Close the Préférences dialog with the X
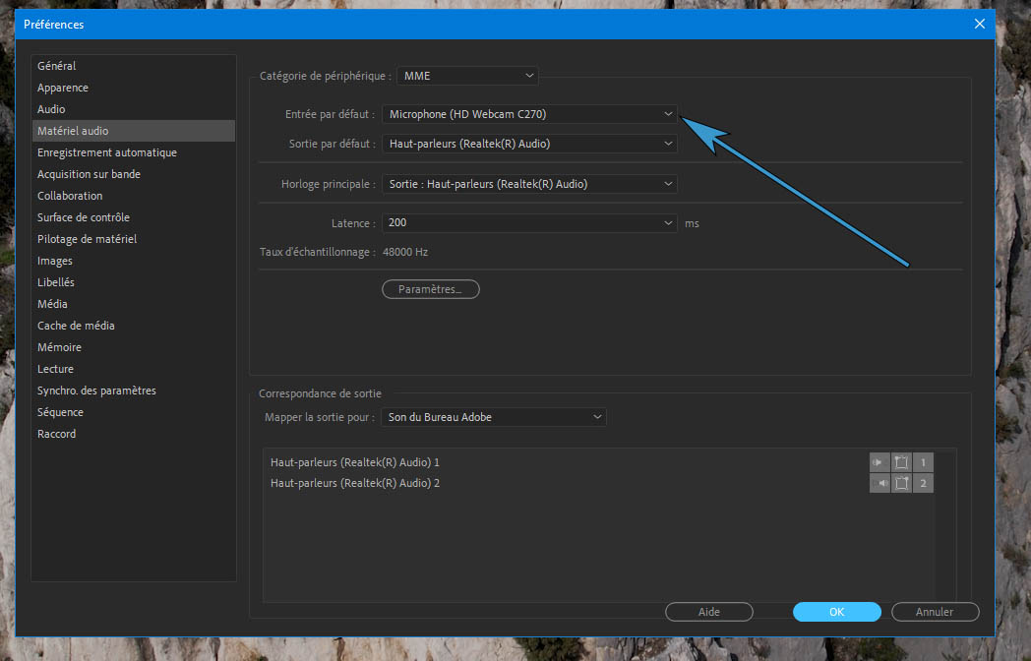This screenshot has width=1031, height=661. point(979,24)
